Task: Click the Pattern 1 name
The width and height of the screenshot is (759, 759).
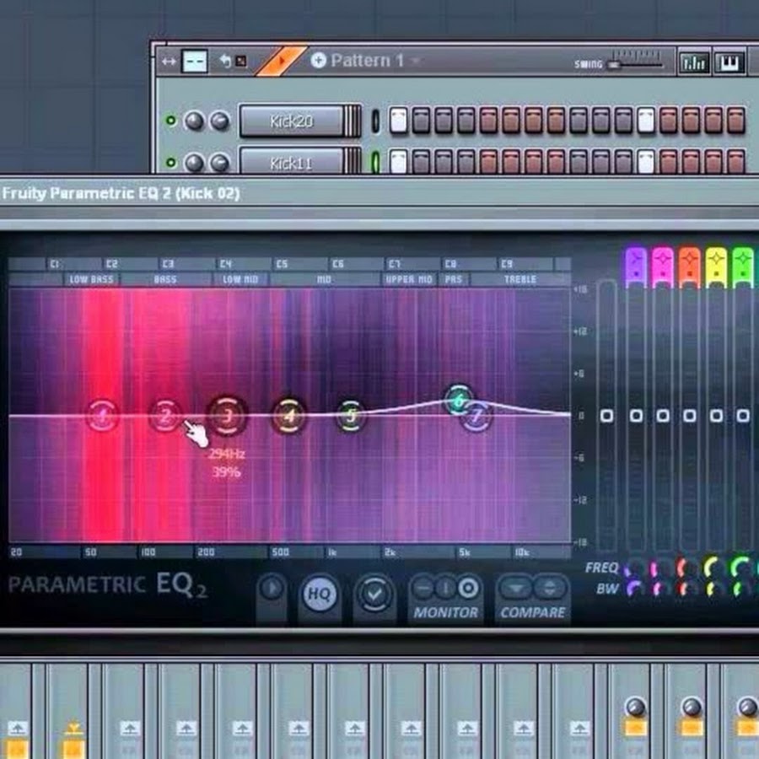Action: point(367,61)
